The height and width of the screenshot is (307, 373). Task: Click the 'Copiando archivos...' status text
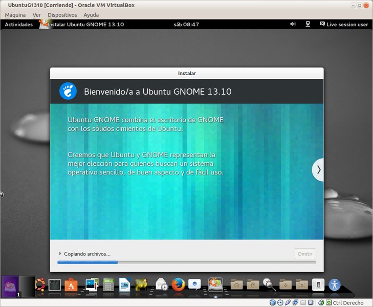pos(87,254)
